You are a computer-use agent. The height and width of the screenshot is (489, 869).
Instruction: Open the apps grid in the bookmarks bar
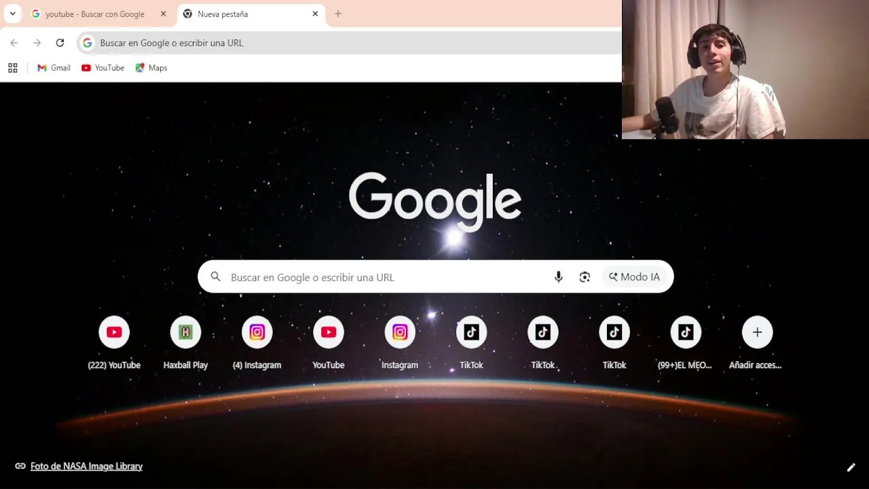tap(12, 68)
